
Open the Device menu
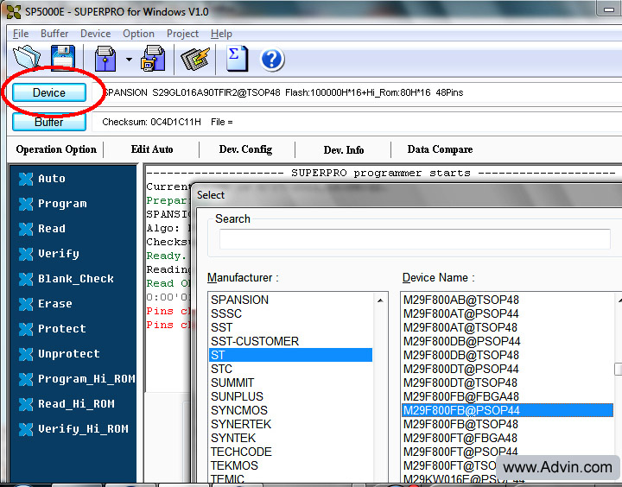click(95, 34)
